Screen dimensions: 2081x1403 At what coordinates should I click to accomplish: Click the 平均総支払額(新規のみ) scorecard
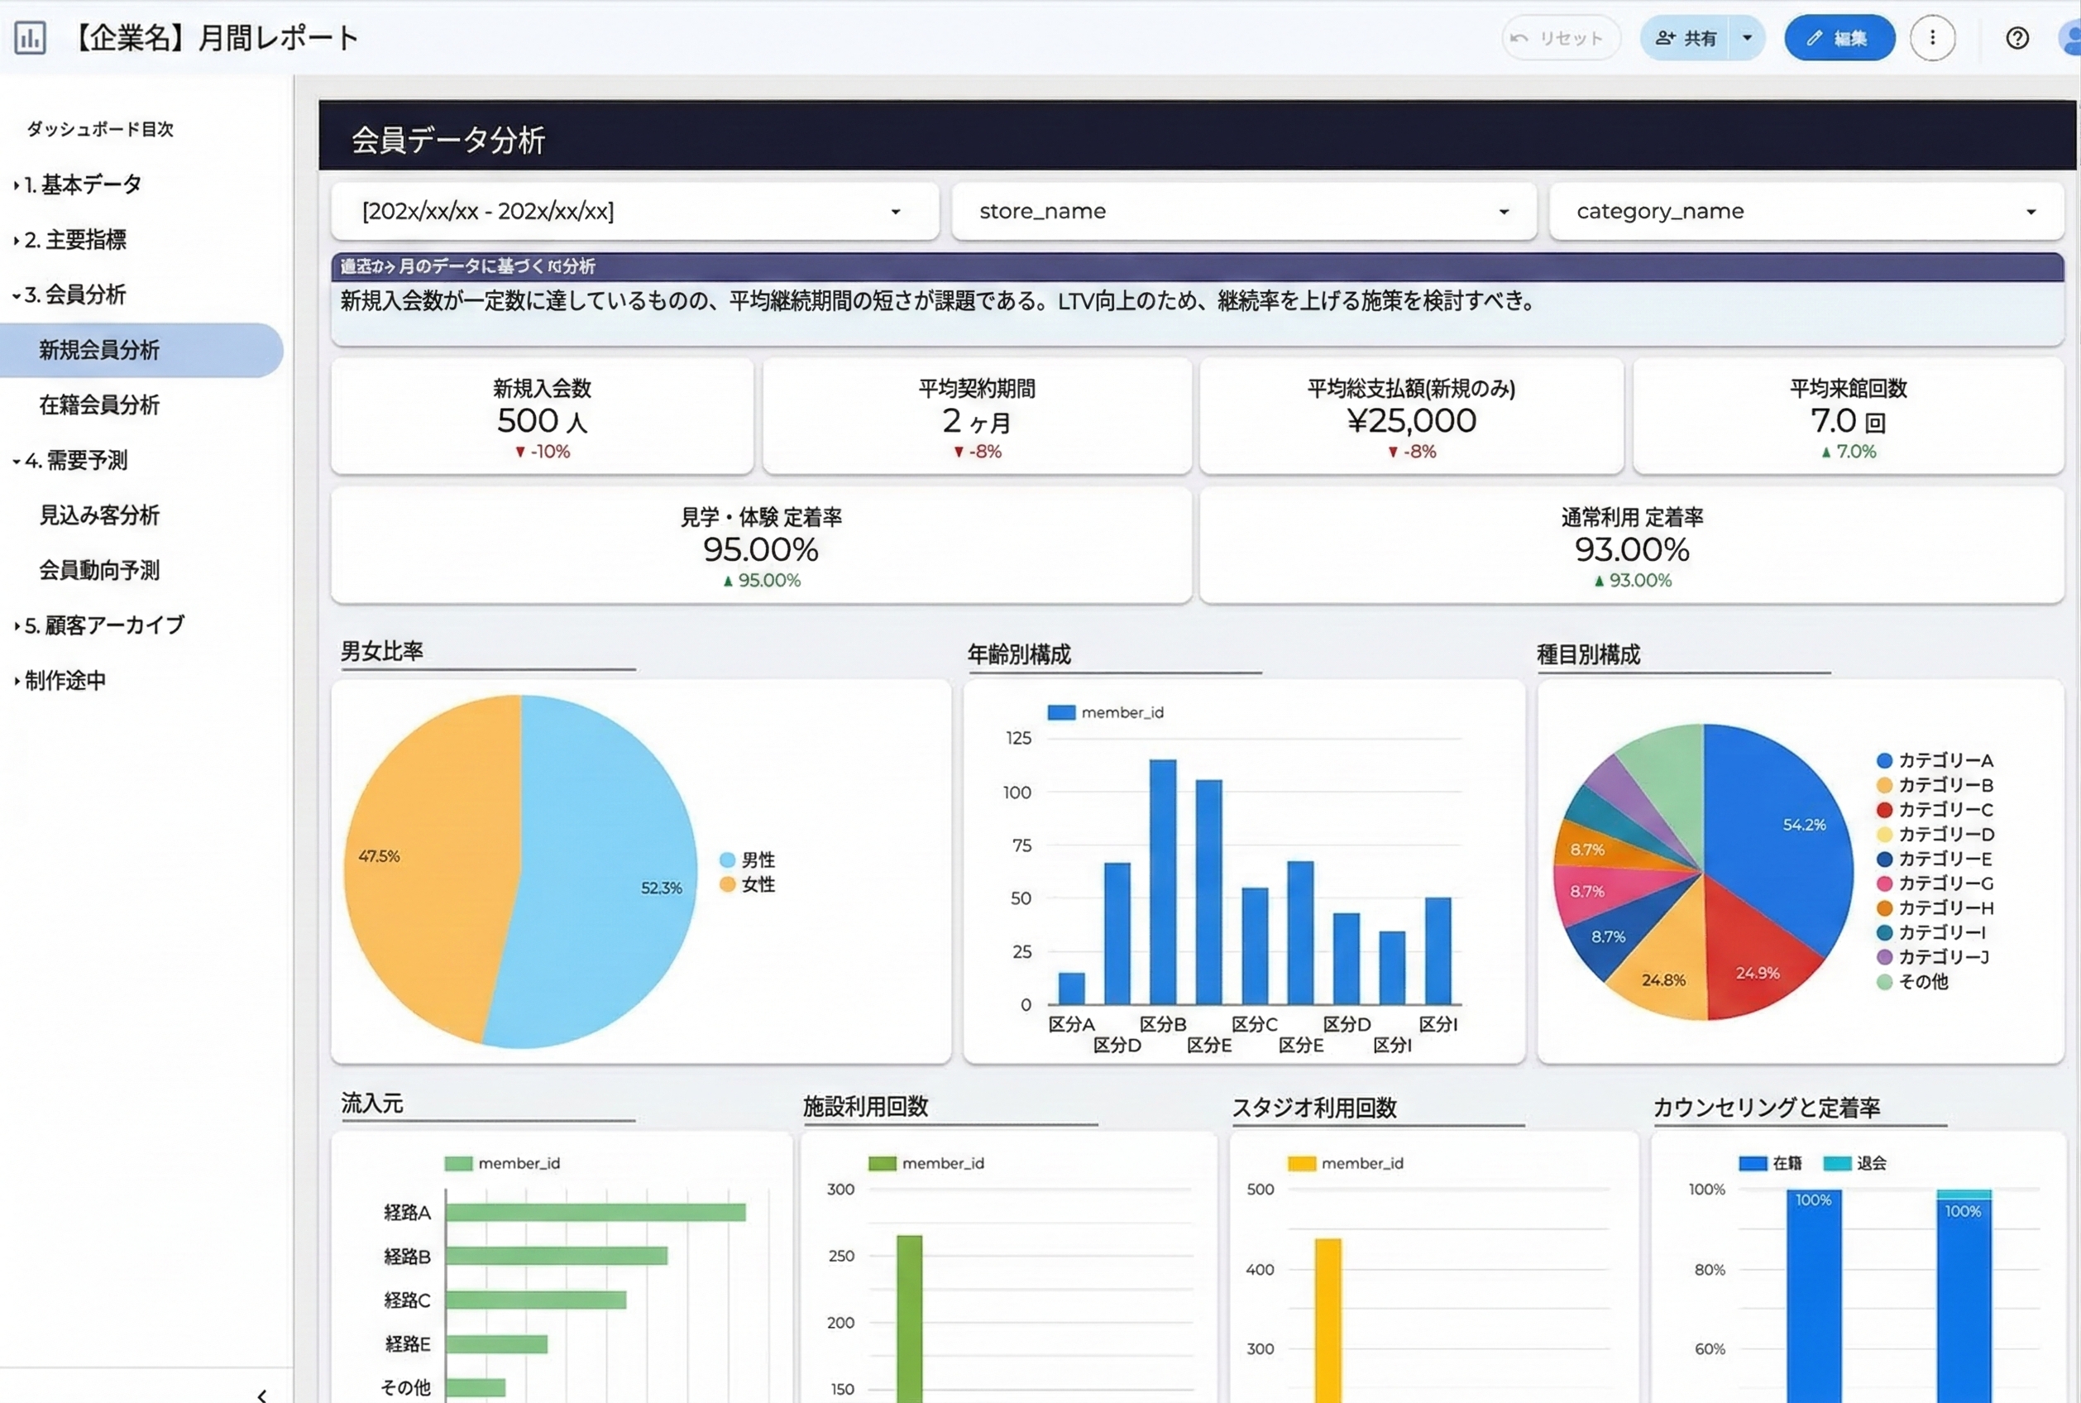coord(1411,417)
